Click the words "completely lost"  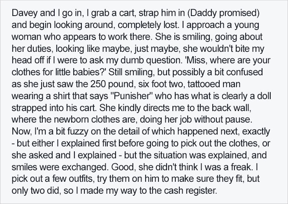(x=148, y=25)
